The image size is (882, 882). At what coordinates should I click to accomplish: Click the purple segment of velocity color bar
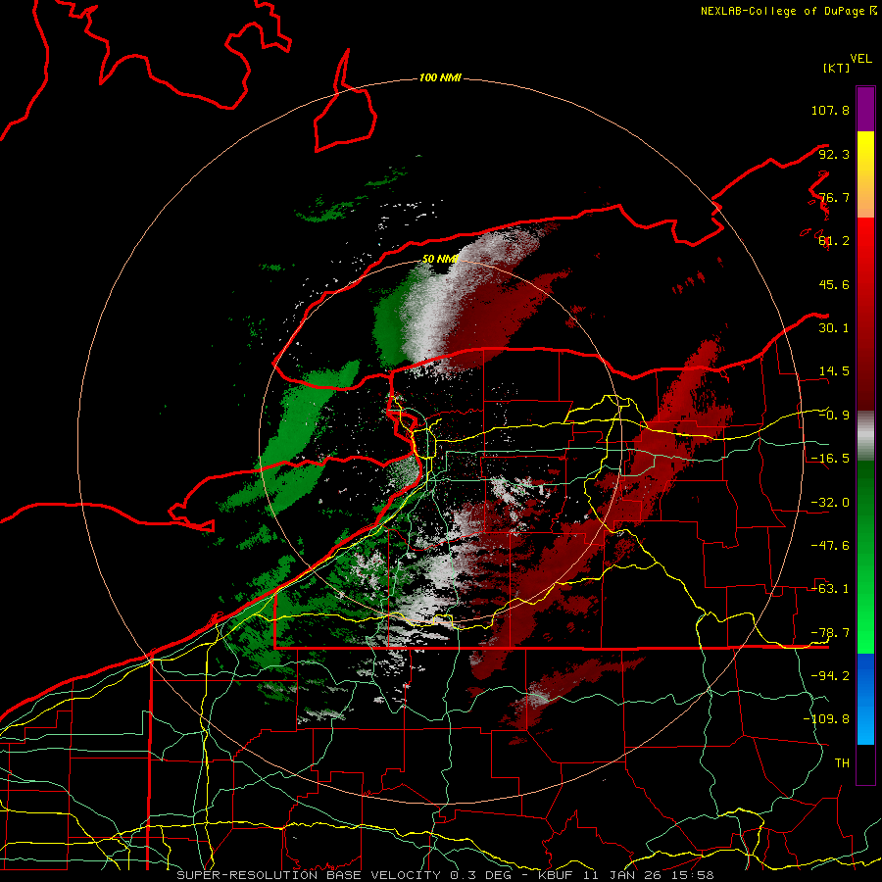(x=865, y=109)
